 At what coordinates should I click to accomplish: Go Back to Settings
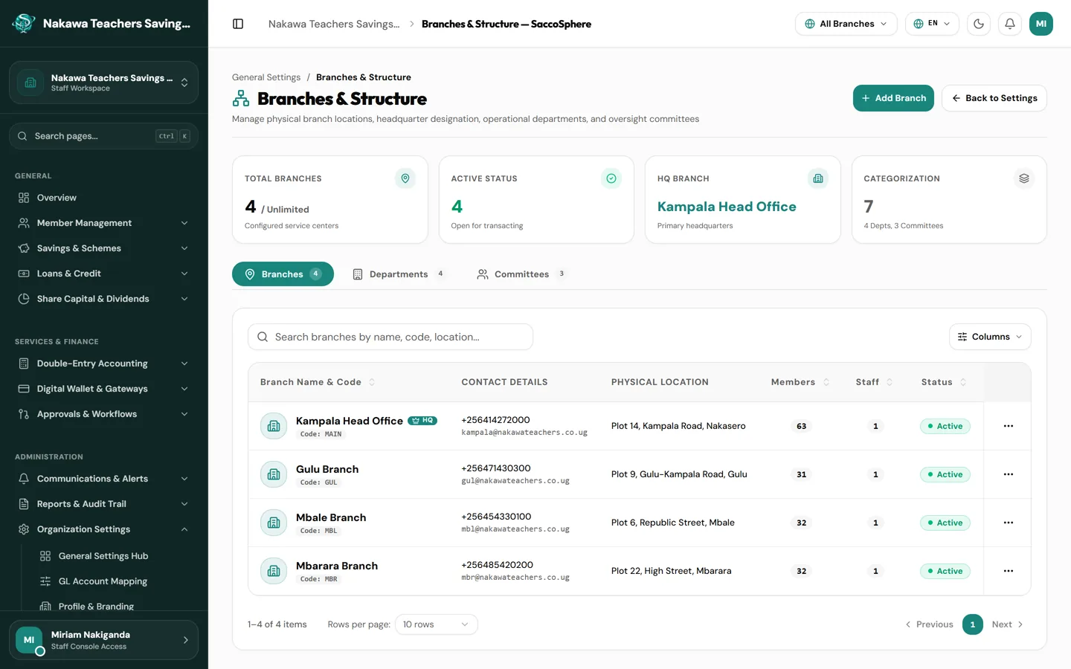click(994, 98)
